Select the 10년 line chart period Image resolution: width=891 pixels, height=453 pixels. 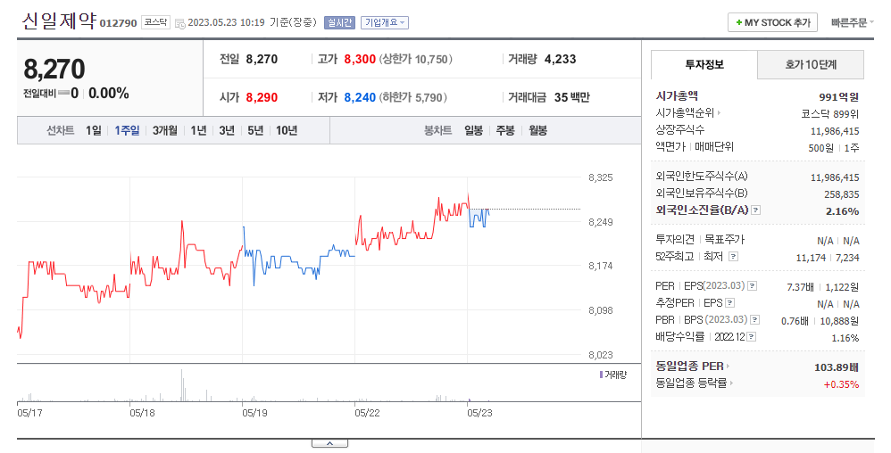point(287,130)
